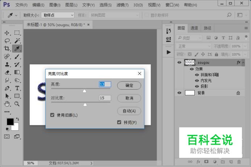Open the Sample Size dropdown
The width and height of the screenshot is (251, 167).
58,15
